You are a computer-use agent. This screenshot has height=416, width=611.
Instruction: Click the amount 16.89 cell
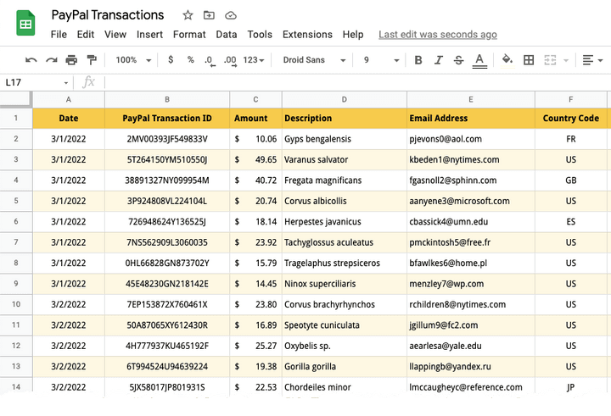(255, 325)
